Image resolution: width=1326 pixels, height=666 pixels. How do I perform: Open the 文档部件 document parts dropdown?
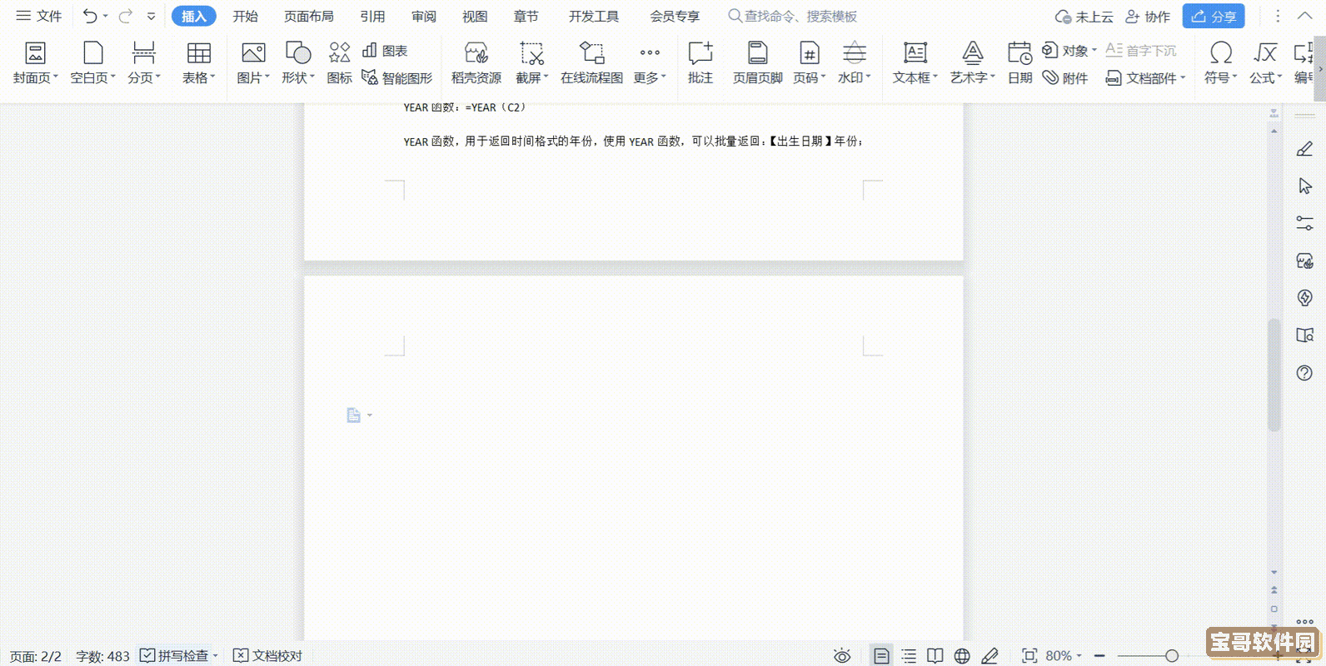point(1145,77)
